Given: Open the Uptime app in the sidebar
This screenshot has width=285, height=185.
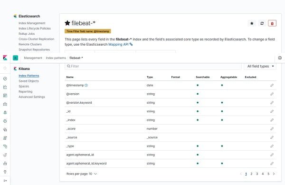Looking at the screenshot, I should 5,155.
